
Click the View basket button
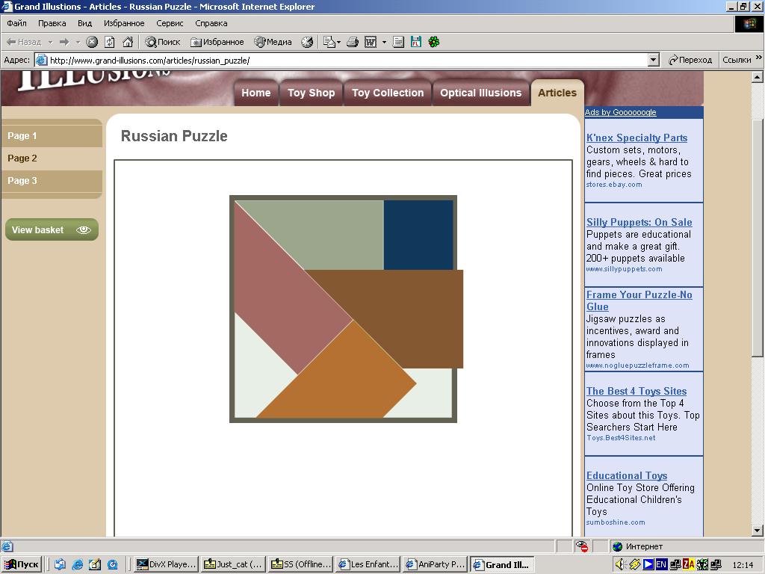coord(52,229)
